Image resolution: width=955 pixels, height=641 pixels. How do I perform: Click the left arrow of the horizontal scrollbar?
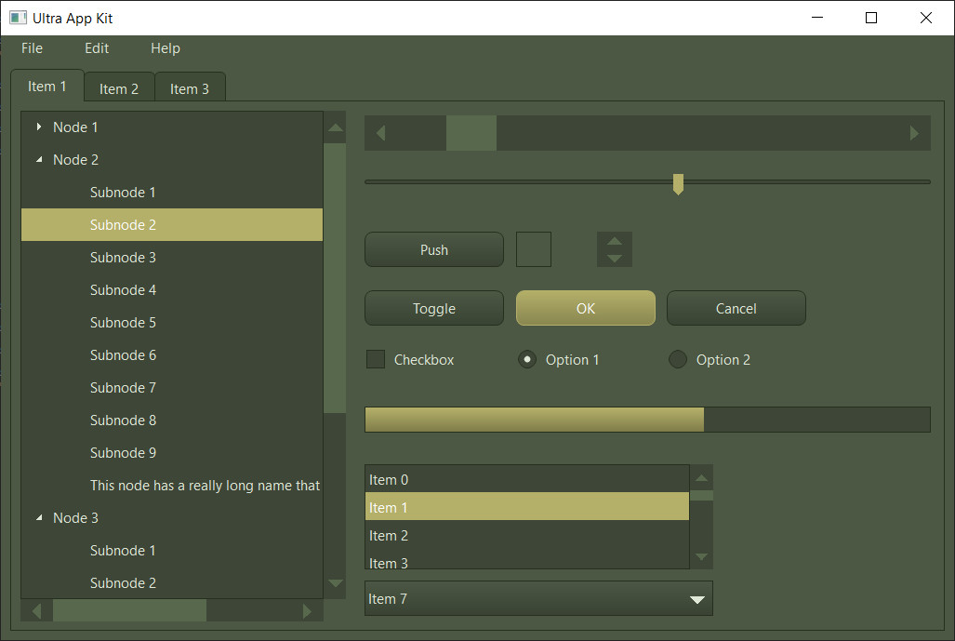click(35, 610)
